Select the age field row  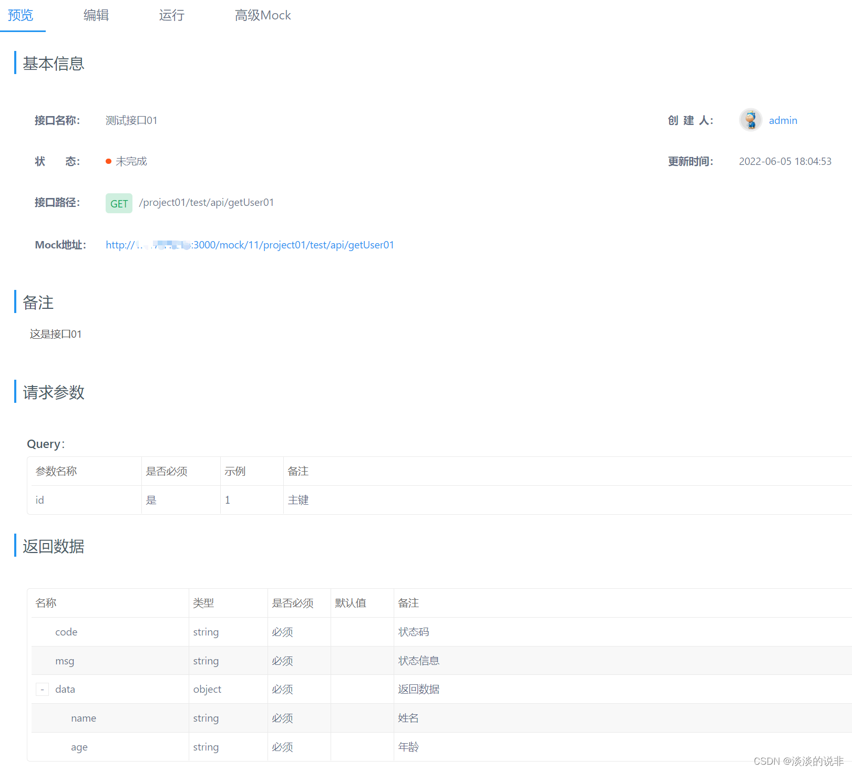pos(79,747)
